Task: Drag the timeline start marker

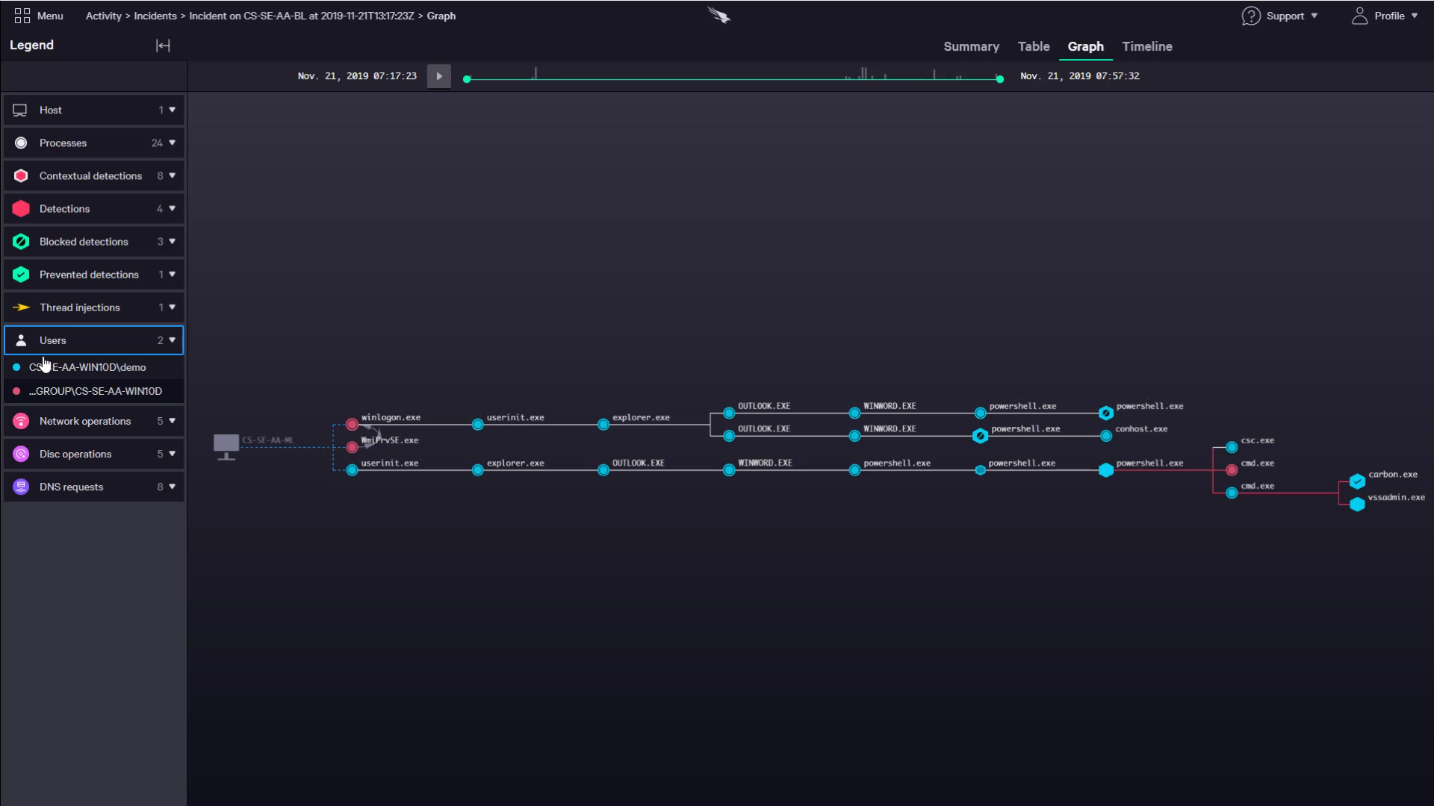Action: click(467, 78)
